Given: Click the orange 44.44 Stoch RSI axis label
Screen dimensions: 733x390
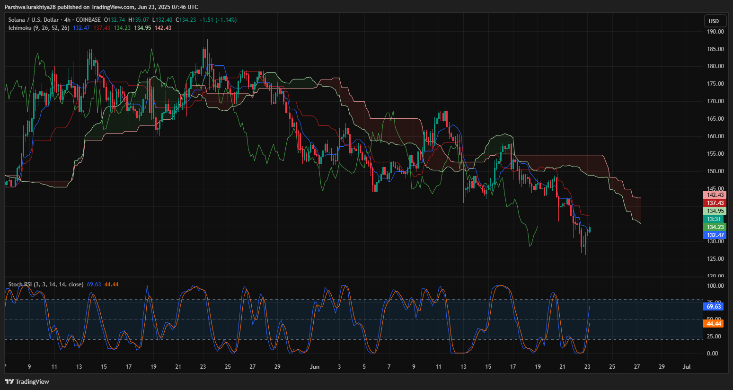Looking at the screenshot, I should point(714,324).
